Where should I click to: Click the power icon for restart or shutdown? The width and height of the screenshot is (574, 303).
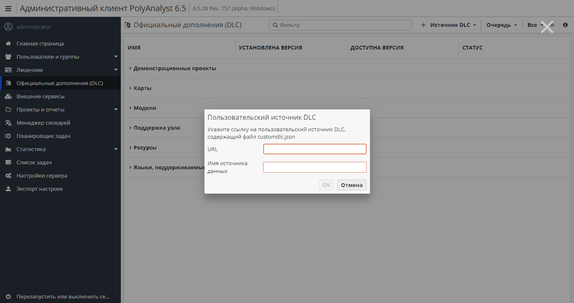[8, 296]
